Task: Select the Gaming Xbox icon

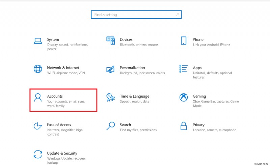Action: pos(184,98)
